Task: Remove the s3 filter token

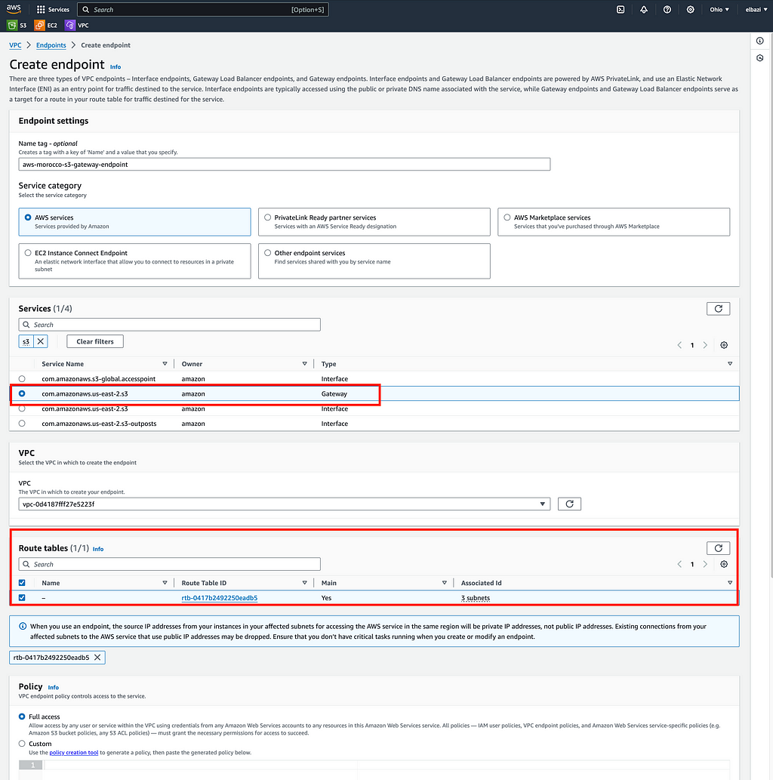Action: (41, 341)
